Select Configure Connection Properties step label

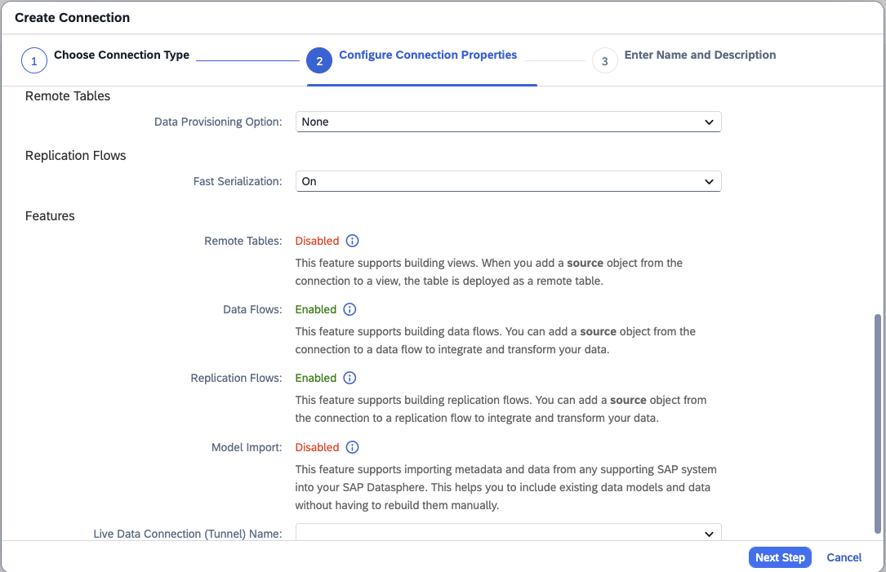pyautogui.click(x=428, y=55)
